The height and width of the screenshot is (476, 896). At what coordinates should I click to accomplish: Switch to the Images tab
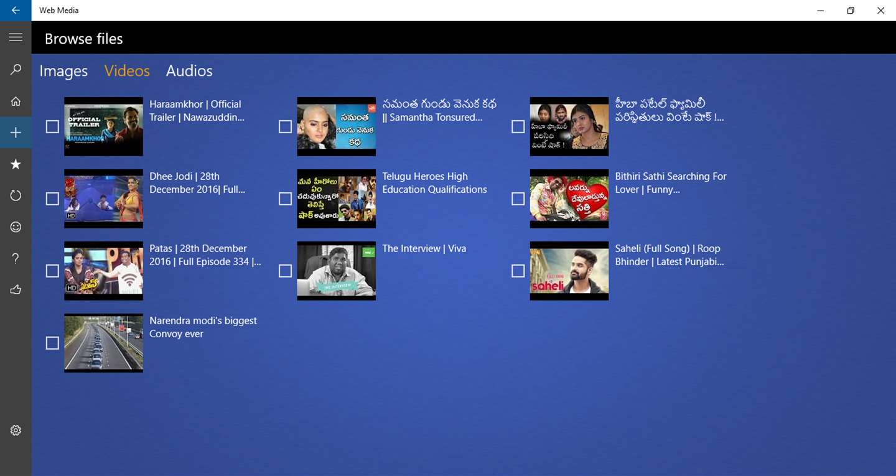tap(63, 71)
